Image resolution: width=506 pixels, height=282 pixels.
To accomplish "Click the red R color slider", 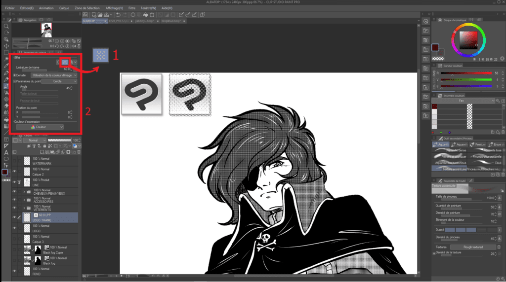I will click(x=466, y=73).
